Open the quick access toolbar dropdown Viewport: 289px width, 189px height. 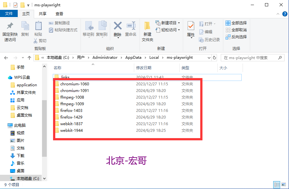point(28,5)
